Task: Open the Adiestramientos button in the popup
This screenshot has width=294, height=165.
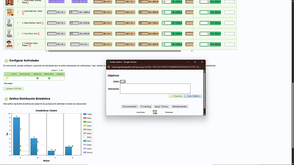Action: point(180,106)
